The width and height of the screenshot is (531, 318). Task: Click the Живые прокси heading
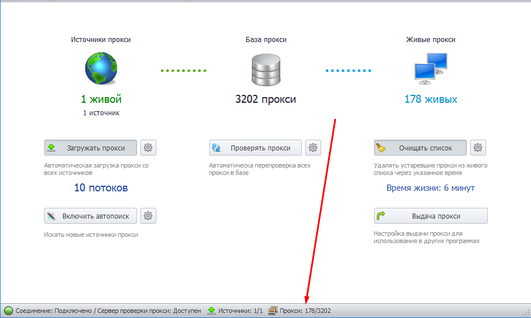430,40
